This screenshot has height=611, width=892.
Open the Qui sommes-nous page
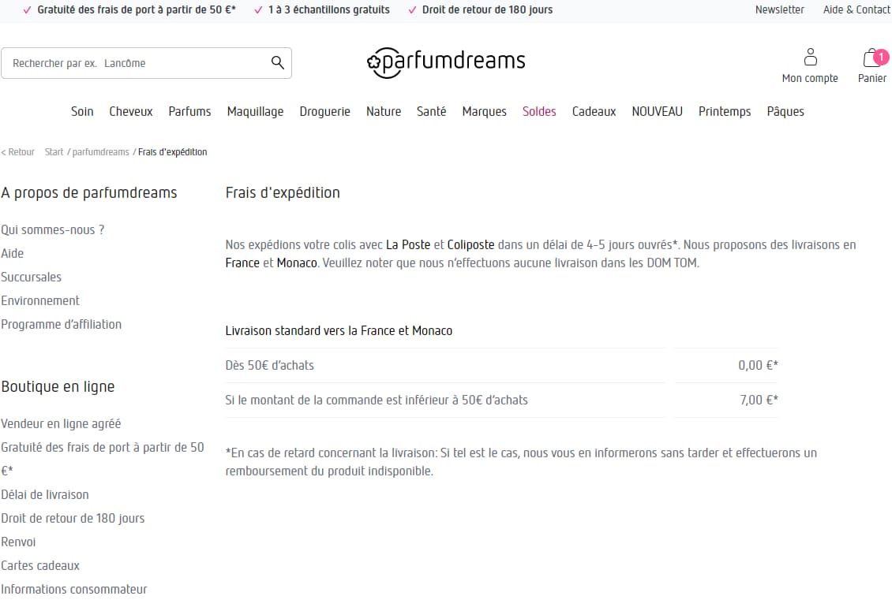click(x=52, y=229)
